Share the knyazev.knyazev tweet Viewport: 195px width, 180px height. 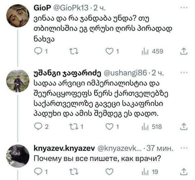(183, 172)
